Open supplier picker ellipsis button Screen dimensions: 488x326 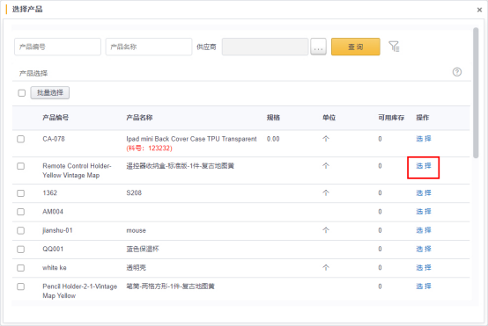tap(318, 47)
